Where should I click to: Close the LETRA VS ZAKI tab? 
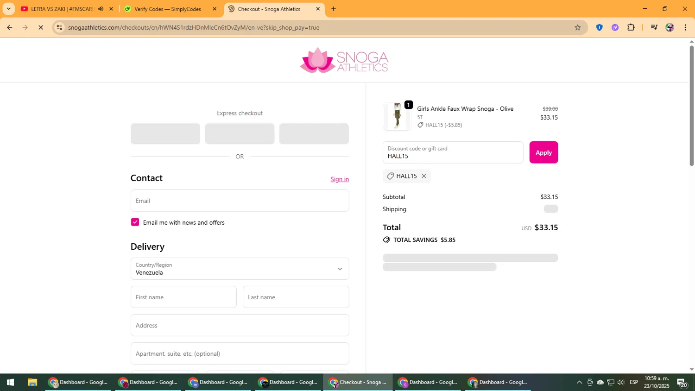(x=111, y=9)
